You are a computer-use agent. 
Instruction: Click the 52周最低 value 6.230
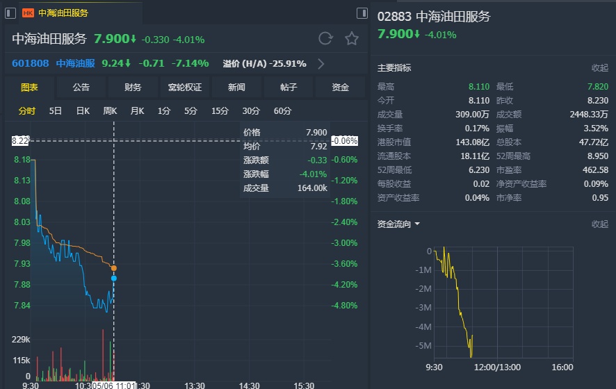coord(479,170)
